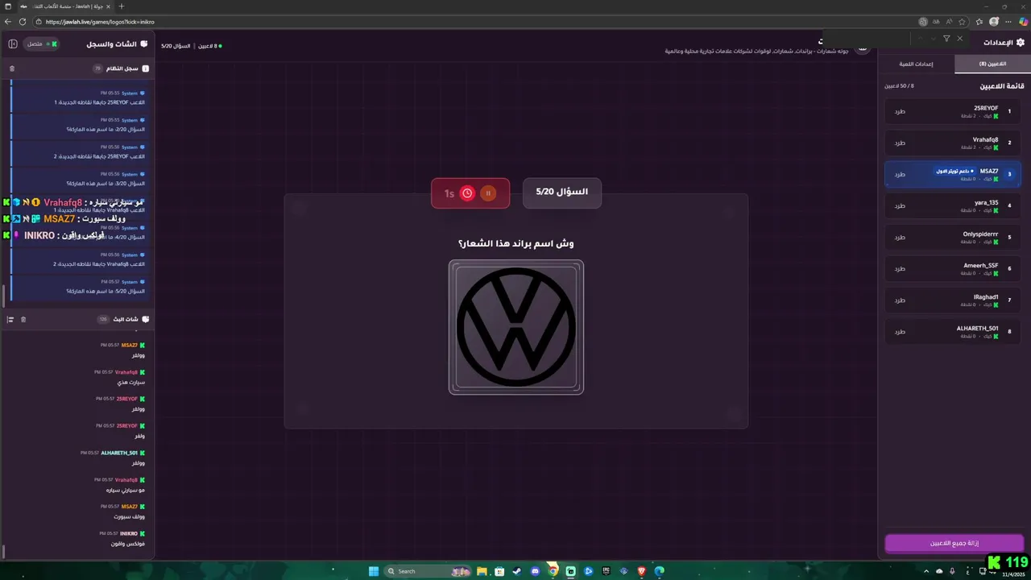Click the microphone tray icon

(x=952, y=571)
